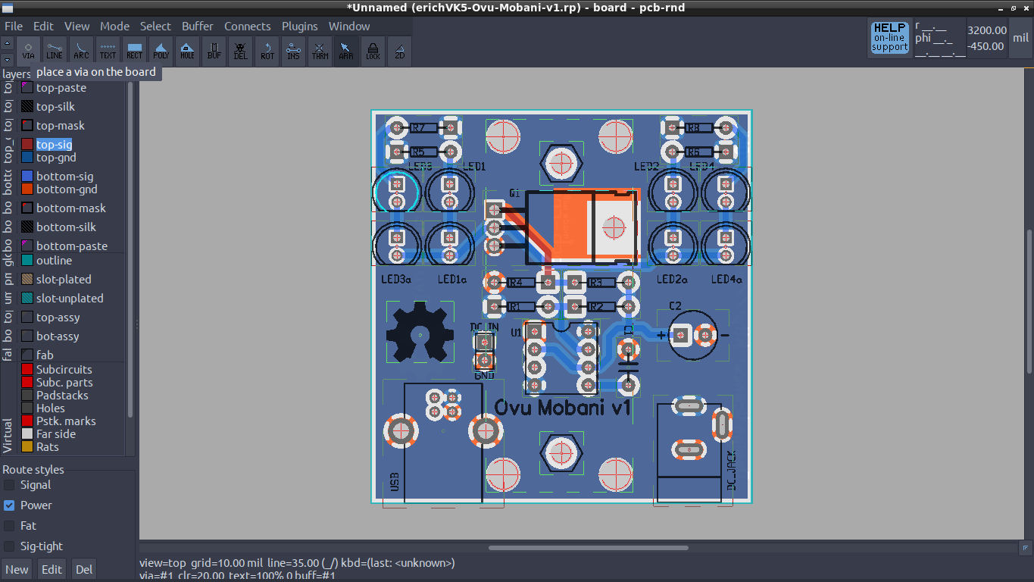Open the Connects menu
Screen dimensions: 1034x582
[x=247, y=26]
